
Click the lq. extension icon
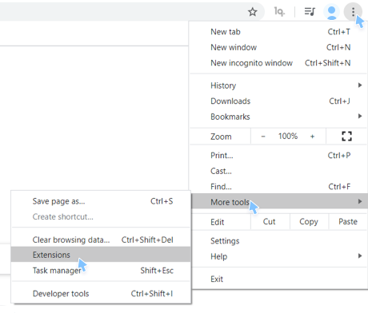click(x=279, y=12)
